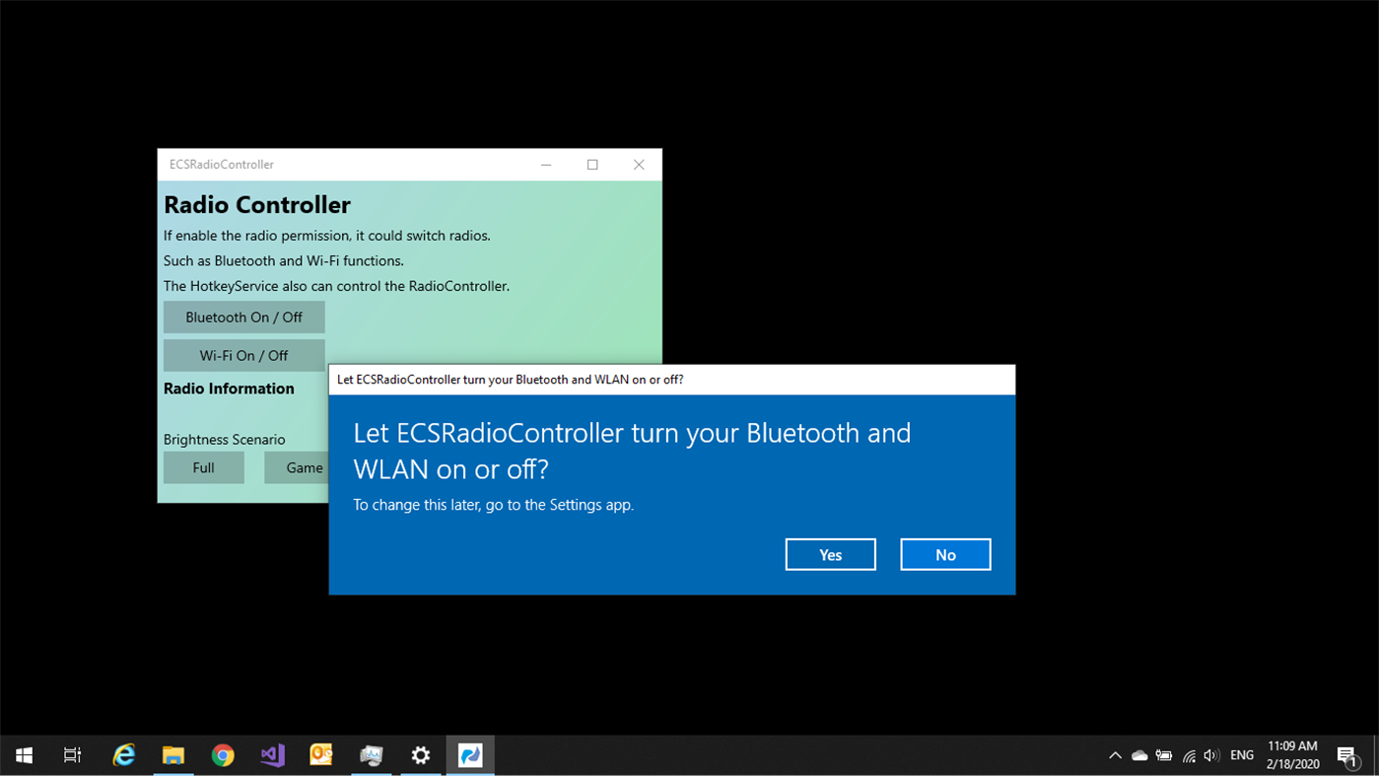The height and width of the screenshot is (776, 1379).
Task: Toggle Wi-Fi on or off
Action: (243, 354)
